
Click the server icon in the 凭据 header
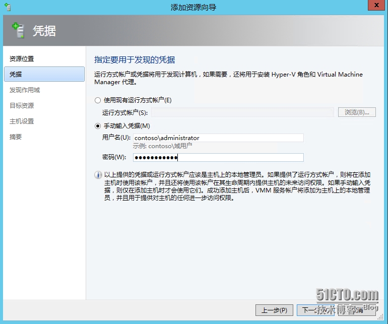18,30
